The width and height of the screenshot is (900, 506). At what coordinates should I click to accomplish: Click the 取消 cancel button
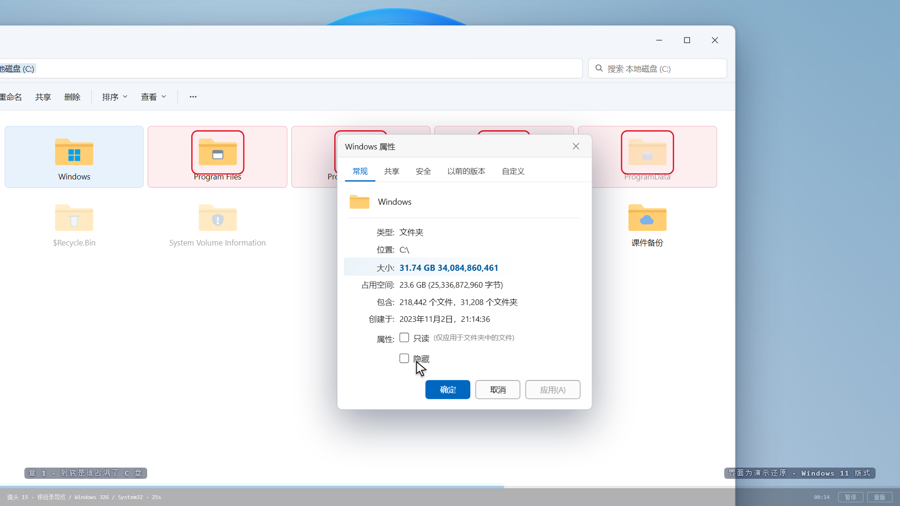pos(498,390)
